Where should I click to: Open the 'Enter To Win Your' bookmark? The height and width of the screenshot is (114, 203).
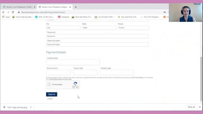click(44, 17)
